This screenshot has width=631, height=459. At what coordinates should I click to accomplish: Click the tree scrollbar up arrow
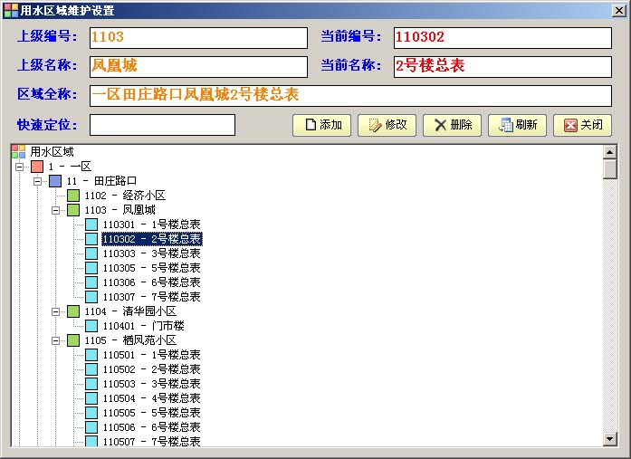coord(610,152)
